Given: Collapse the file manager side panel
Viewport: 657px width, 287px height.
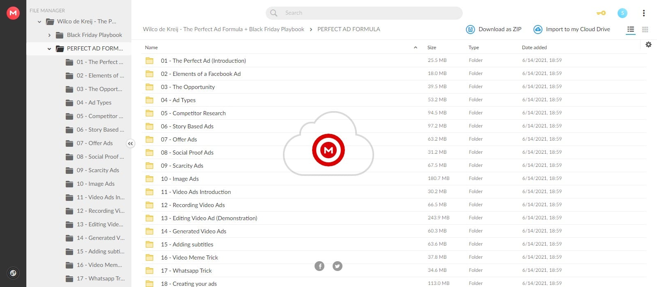Looking at the screenshot, I should click(x=130, y=143).
